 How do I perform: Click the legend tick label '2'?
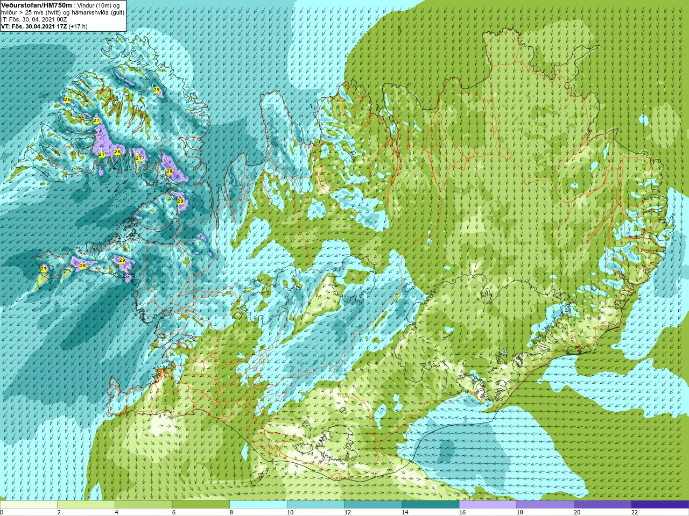[x=59, y=513]
